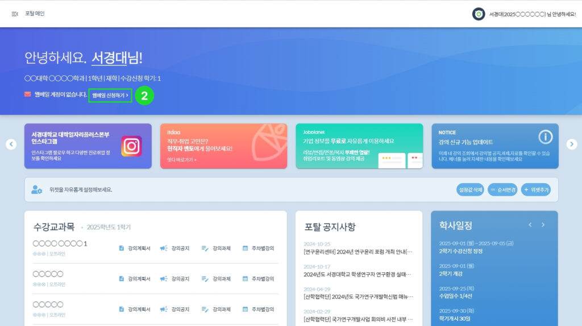
Task: Open notice 2024년도 국가연구개발혁신법 매뉴
Action: (x=359, y=297)
